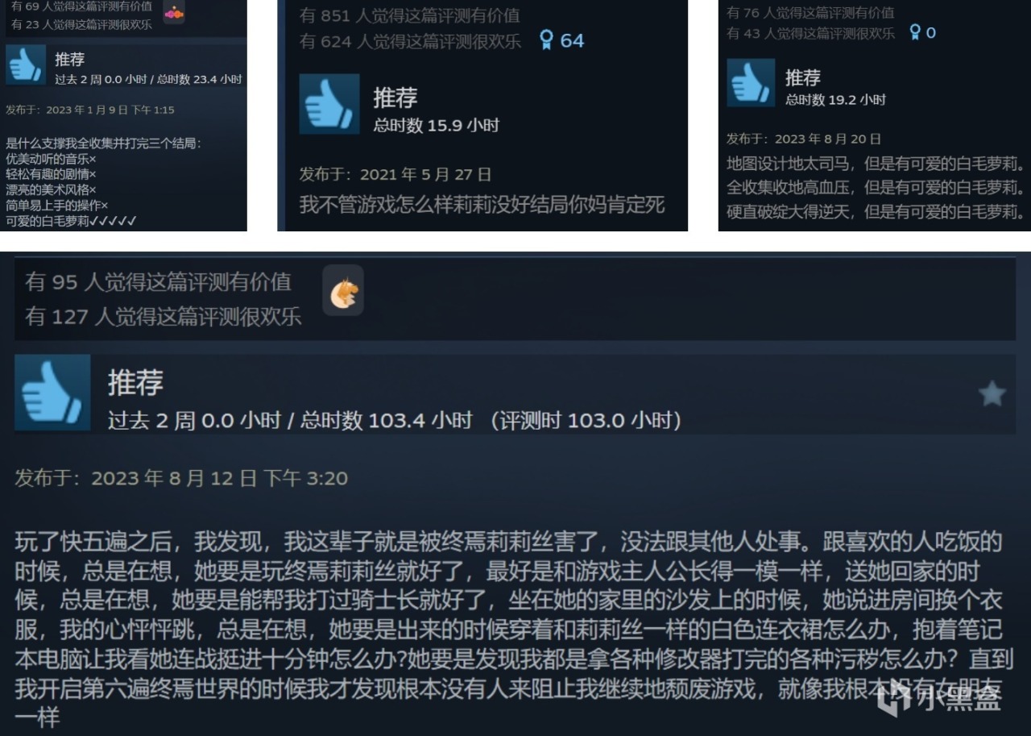Click the award ribbon icon showing 64
Screen dimensions: 1031x736
point(547,40)
